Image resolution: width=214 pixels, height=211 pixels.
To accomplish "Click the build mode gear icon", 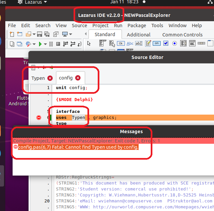I will click(28, 44).
